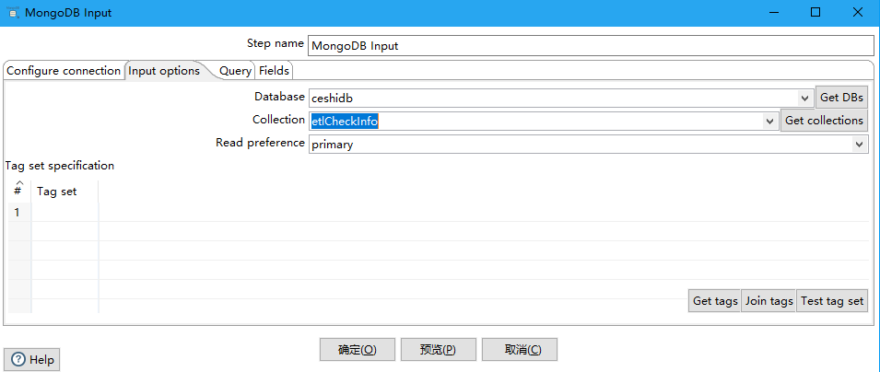Screen dimensions: 880x372
Task: Maximize the MongoDB Input window
Action: pos(815,12)
